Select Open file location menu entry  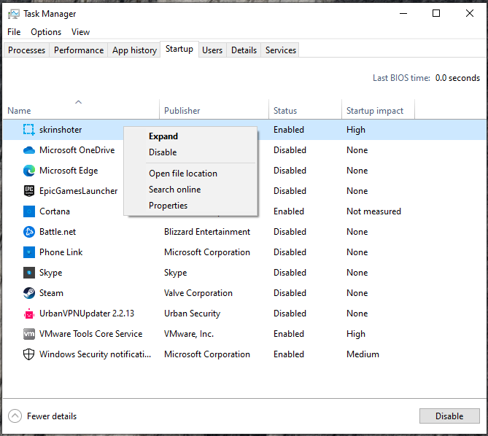pyautogui.click(x=183, y=174)
